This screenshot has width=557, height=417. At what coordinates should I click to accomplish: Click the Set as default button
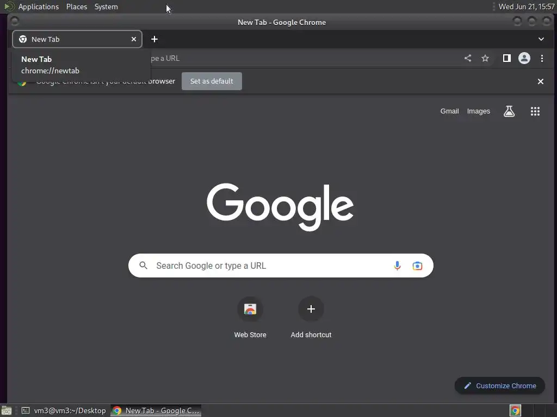(x=212, y=81)
